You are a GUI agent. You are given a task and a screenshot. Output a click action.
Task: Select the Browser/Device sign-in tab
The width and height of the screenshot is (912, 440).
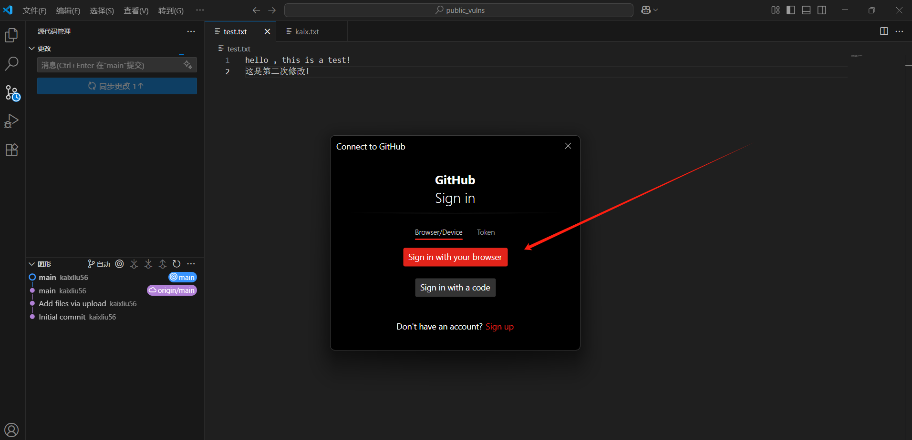click(439, 232)
